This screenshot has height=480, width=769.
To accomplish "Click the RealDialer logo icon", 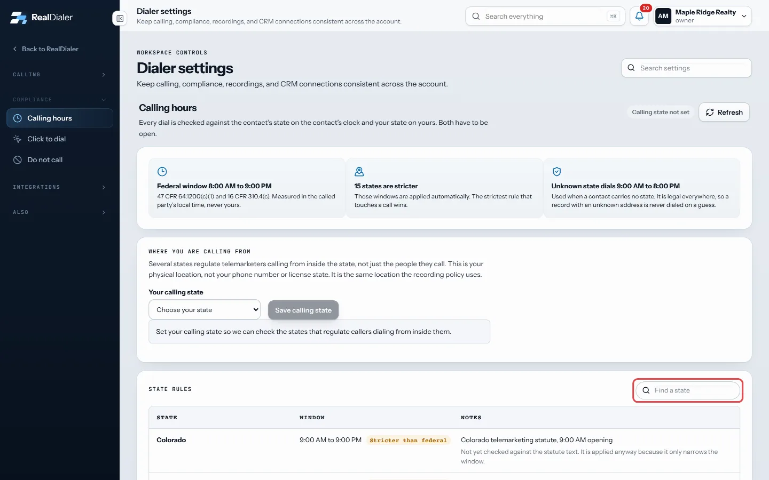I will click(x=18, y=18).
